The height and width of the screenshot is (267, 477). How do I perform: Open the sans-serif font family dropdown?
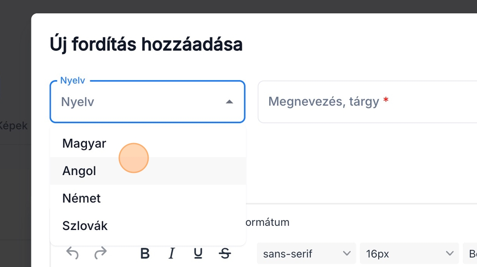tap(306, 254)
